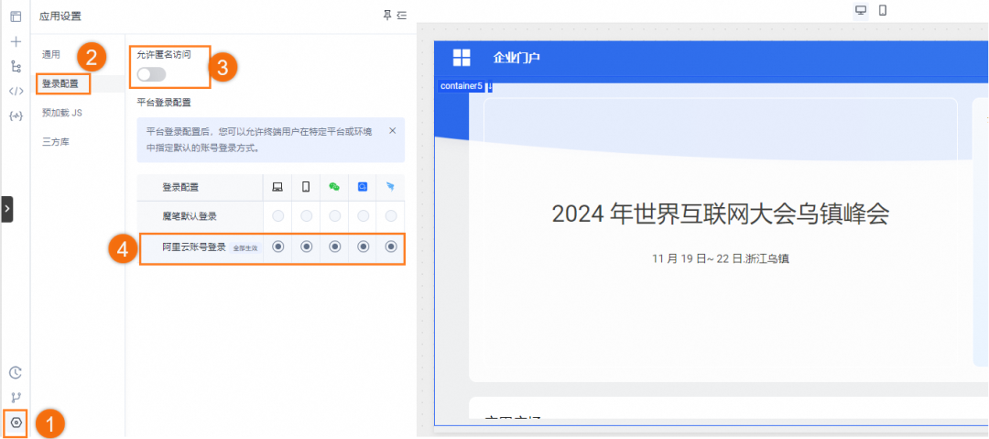Select 阿里云账号登录 for DingTalk
Viewport: 989px width, 439px height.
point(391,247)
